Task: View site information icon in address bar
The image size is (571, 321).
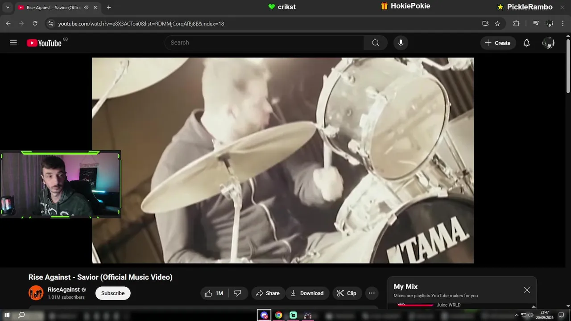Action: pyautogui.click(x=50, y=23)
